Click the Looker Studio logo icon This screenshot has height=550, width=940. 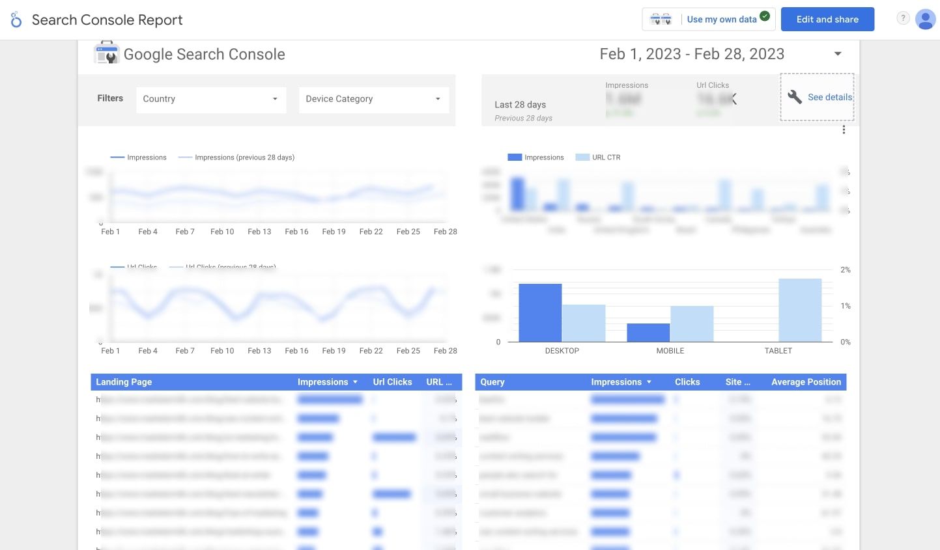pyautogui.click(x=16, y=20)
